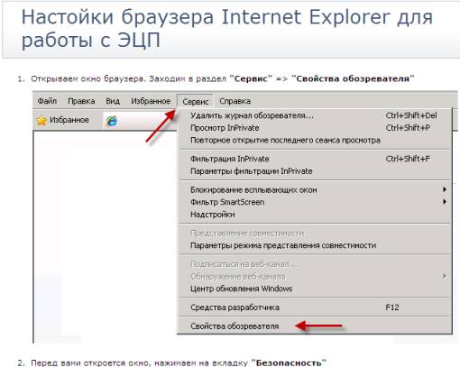Click the step 2 text about Безопасность

point(179,362)
